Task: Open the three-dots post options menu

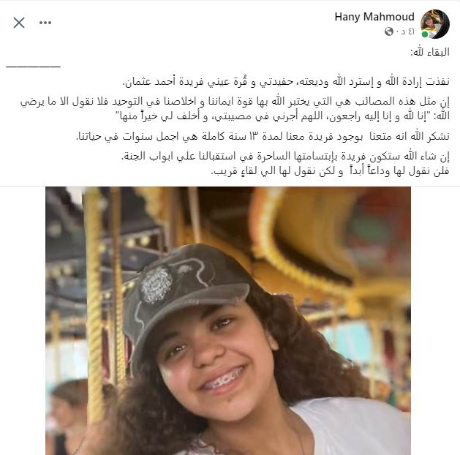Action: pos(45,23)
